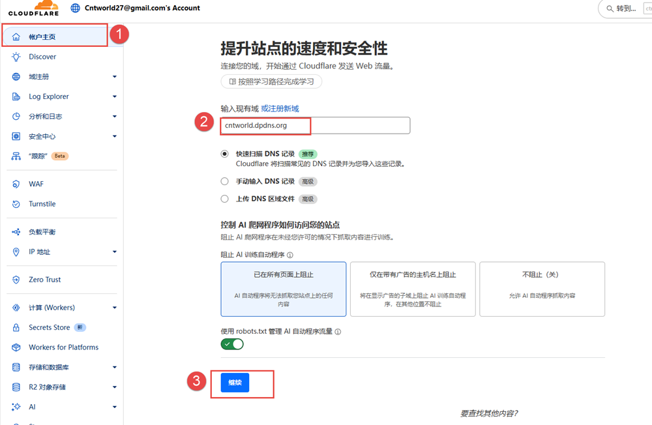Select 快速扫描 DNS 记录 radio button
Screen dimensions: 652x425
coord(224,154)
